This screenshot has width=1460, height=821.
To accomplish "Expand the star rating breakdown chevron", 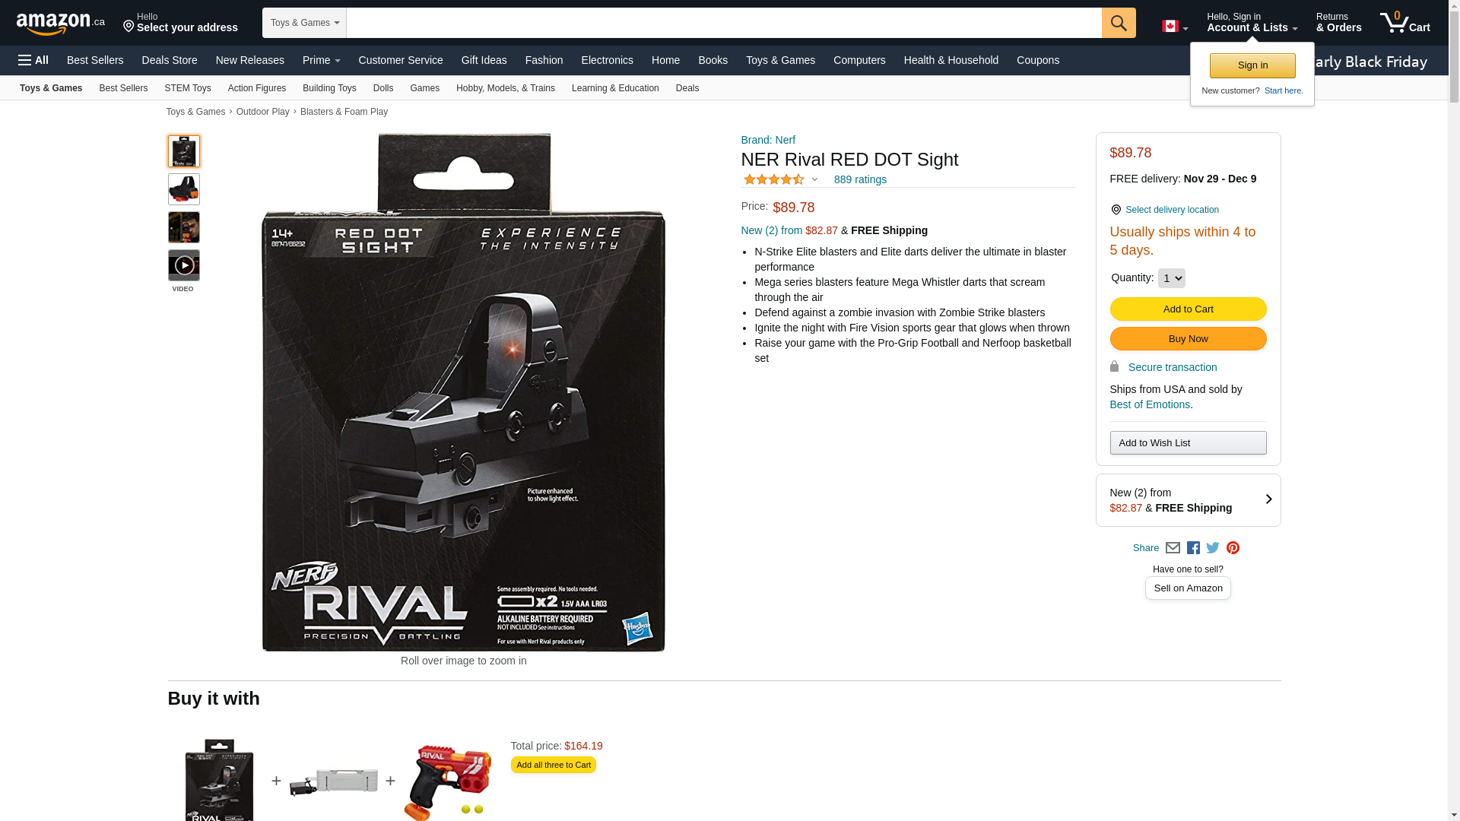I will [814, 180].
